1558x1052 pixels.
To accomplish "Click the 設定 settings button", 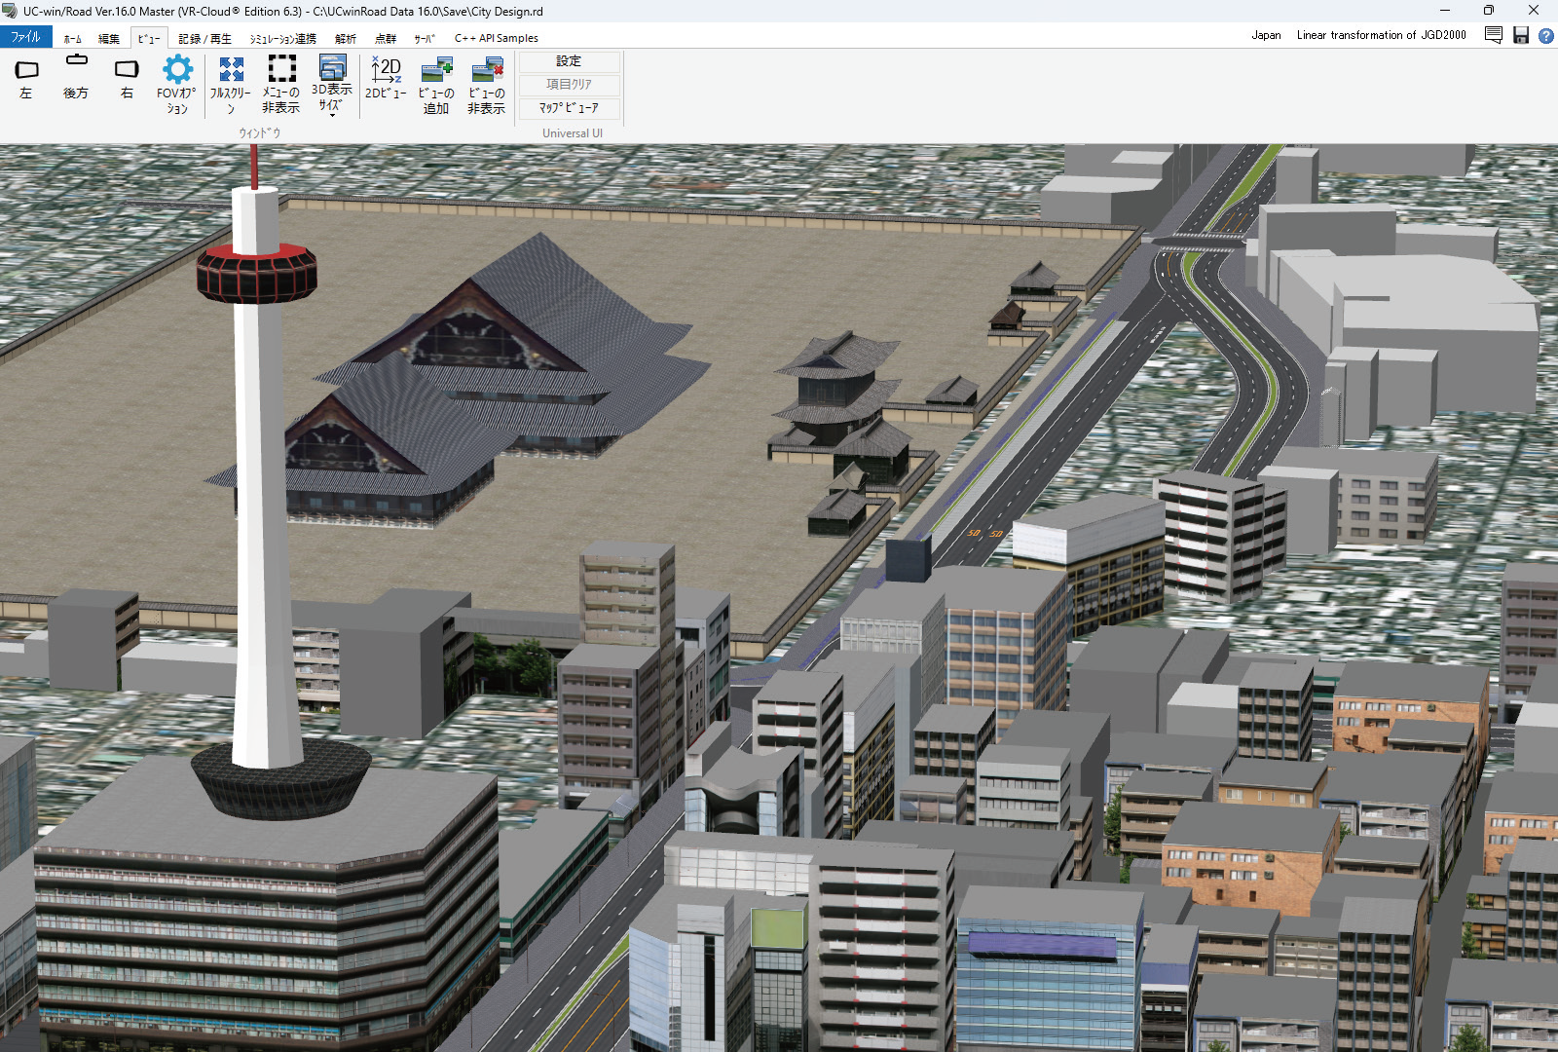I will [x=570, y=61].
